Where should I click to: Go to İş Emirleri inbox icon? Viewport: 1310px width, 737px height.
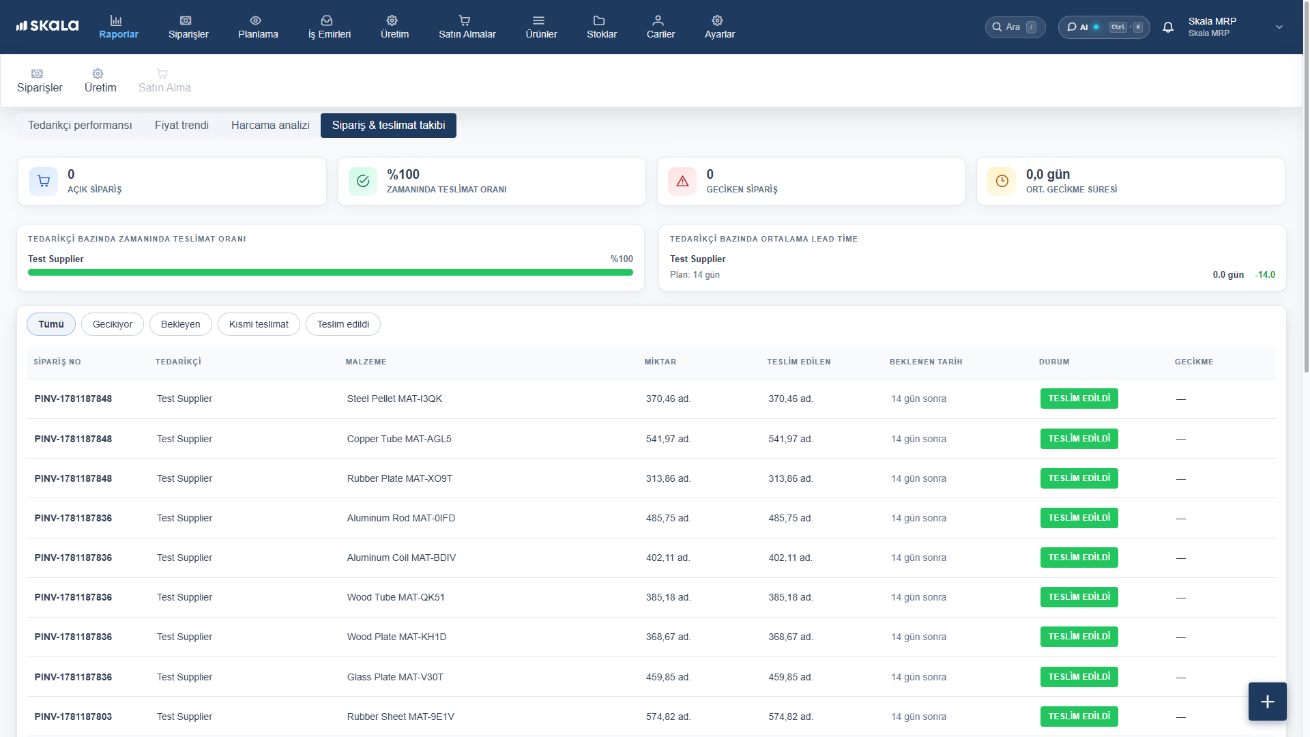point(327,20)
